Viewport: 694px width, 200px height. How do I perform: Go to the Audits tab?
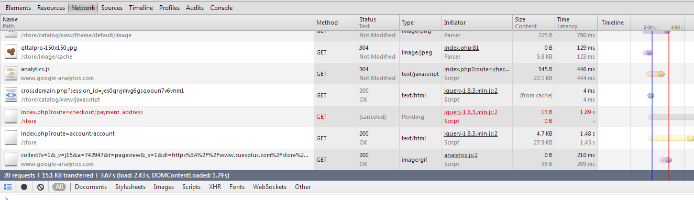(x=195, y=8)
